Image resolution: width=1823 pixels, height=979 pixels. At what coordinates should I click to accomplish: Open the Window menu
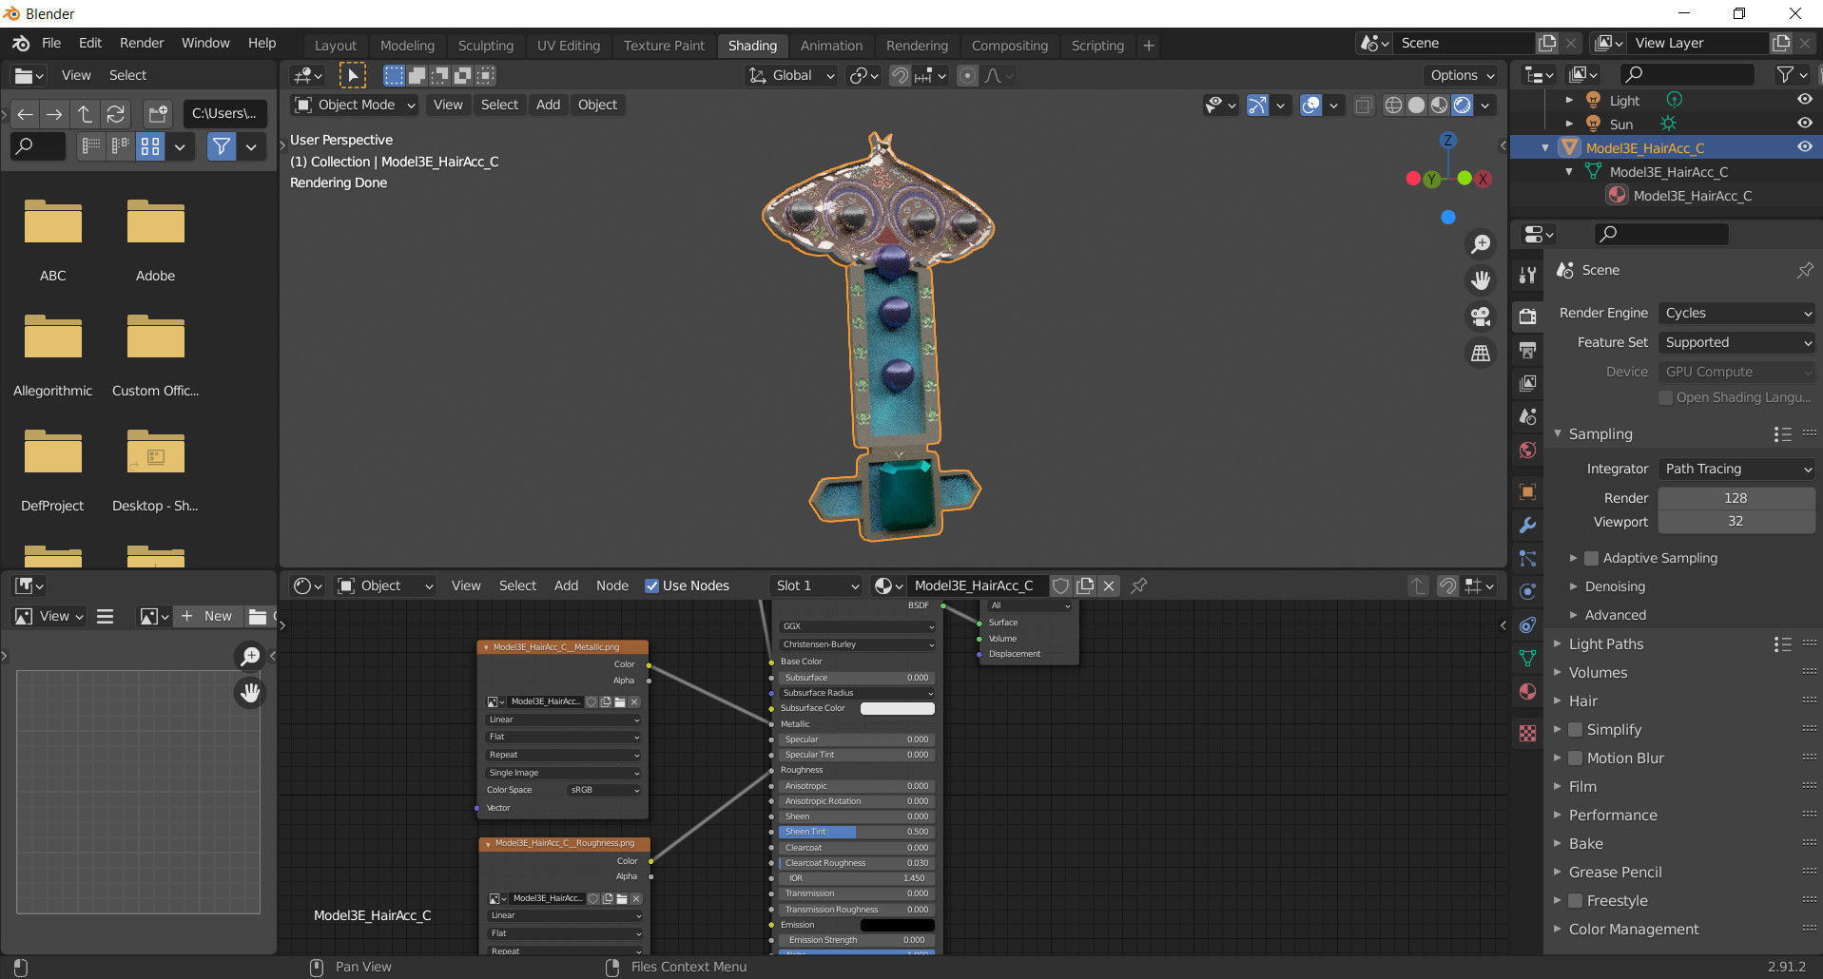click(x=205, y=43)
